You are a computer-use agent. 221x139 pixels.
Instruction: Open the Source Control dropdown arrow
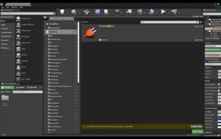pos(79,13)
